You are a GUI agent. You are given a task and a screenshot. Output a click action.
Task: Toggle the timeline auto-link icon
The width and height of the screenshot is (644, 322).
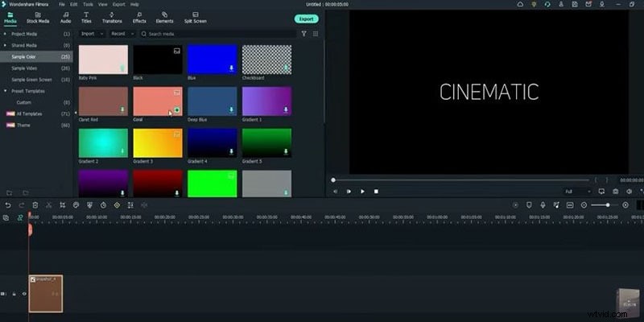pyautogui.click(x=20, y=217)
